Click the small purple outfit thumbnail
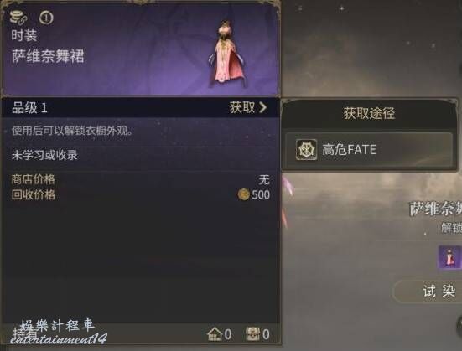This screenshot has height=351, width=462. click(x=450, y=257)
